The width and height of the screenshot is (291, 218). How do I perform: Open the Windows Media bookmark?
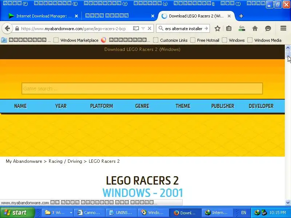[265, 40]
